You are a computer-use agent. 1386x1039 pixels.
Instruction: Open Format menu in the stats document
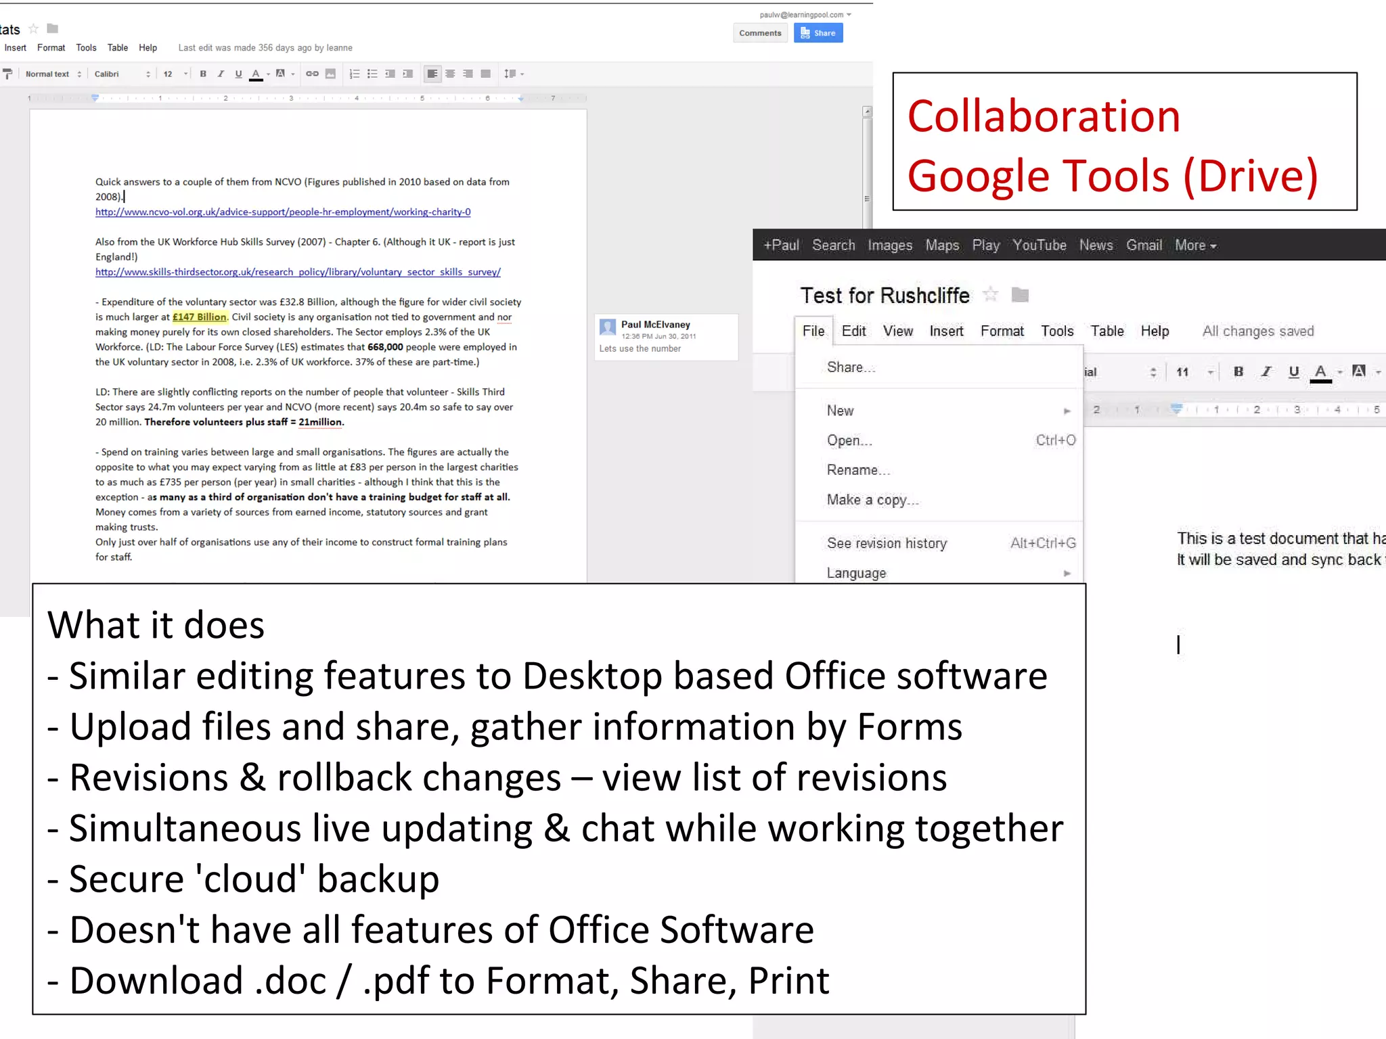(x=51, y=48)
